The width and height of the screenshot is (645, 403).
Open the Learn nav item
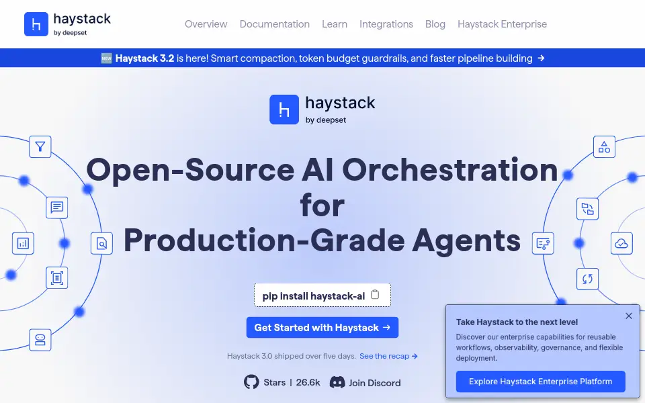click(x=335, y=24)
